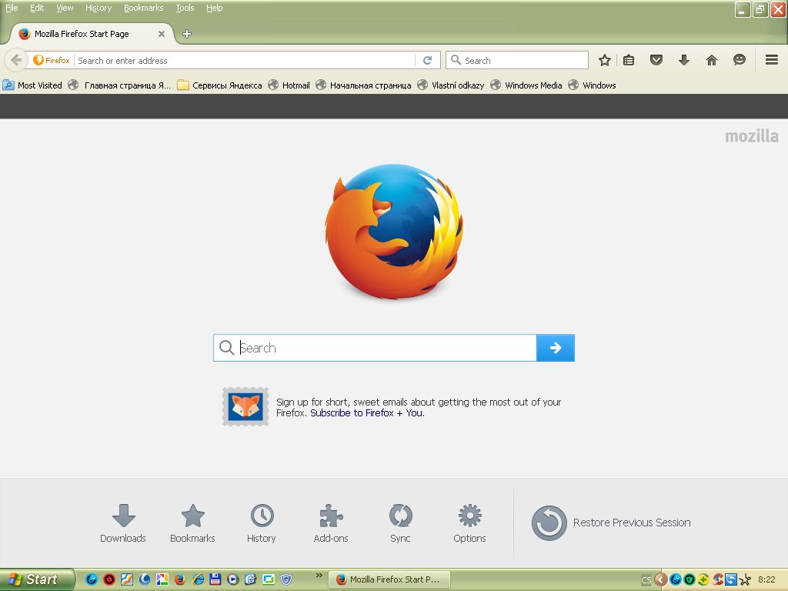Expand quick launch overflow chevron
Viewport: 788px width, 591px height.
pyautogui.click(x=319, y=576)
